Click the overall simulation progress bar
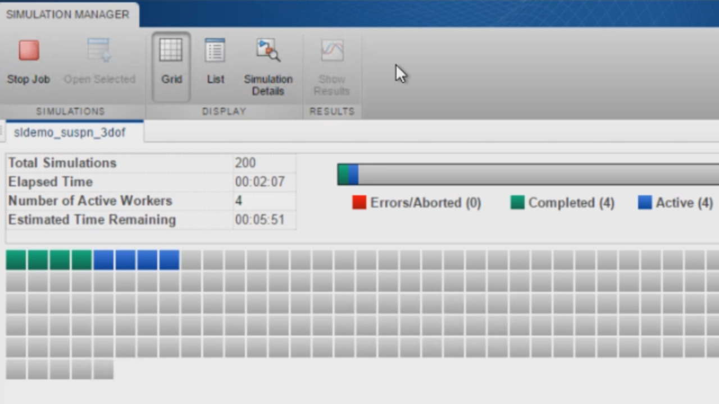This screenshot has height=404, width=719. coord(528,175)
